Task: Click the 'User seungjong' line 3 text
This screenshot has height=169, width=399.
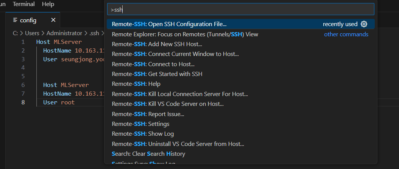Action: pos(74,59)
